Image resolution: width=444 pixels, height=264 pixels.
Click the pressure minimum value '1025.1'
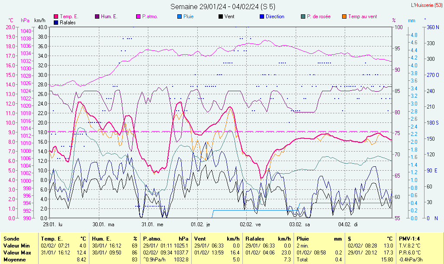tap(181, 246)
